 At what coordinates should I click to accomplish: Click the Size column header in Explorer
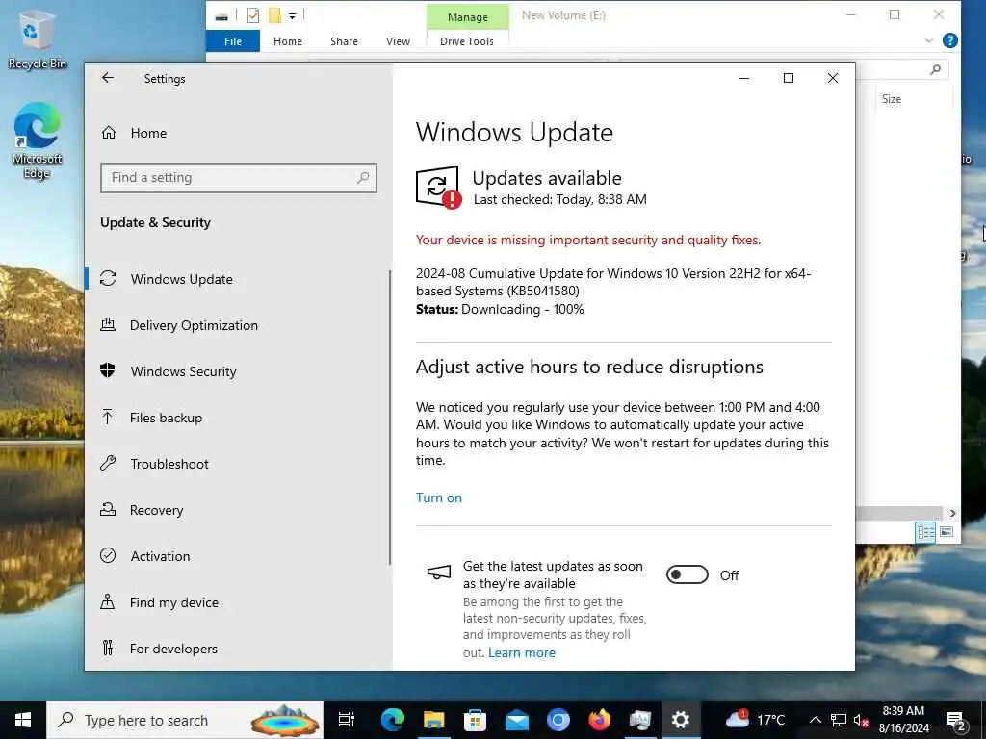[891, 99]
